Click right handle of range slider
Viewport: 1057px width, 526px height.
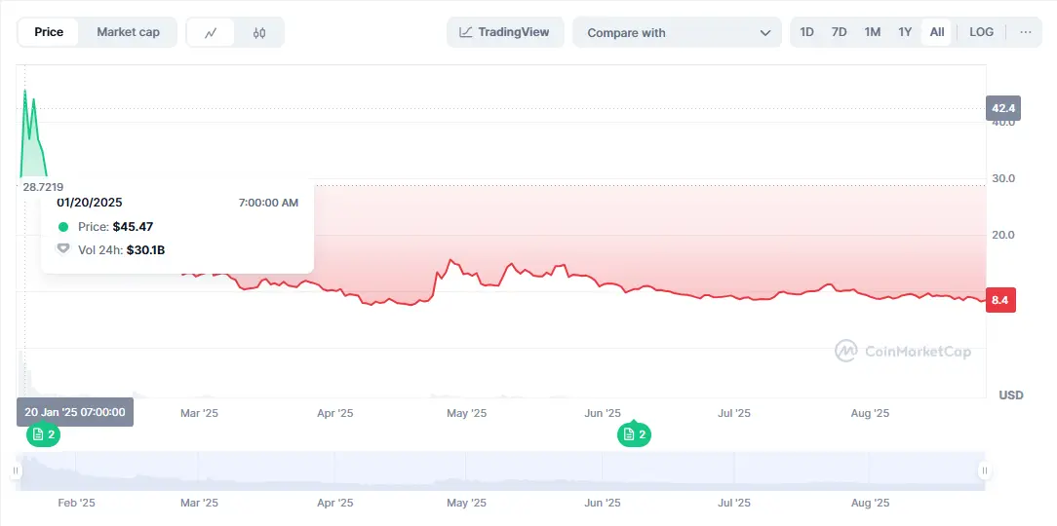pyautogui.click(x=983, y=471)
